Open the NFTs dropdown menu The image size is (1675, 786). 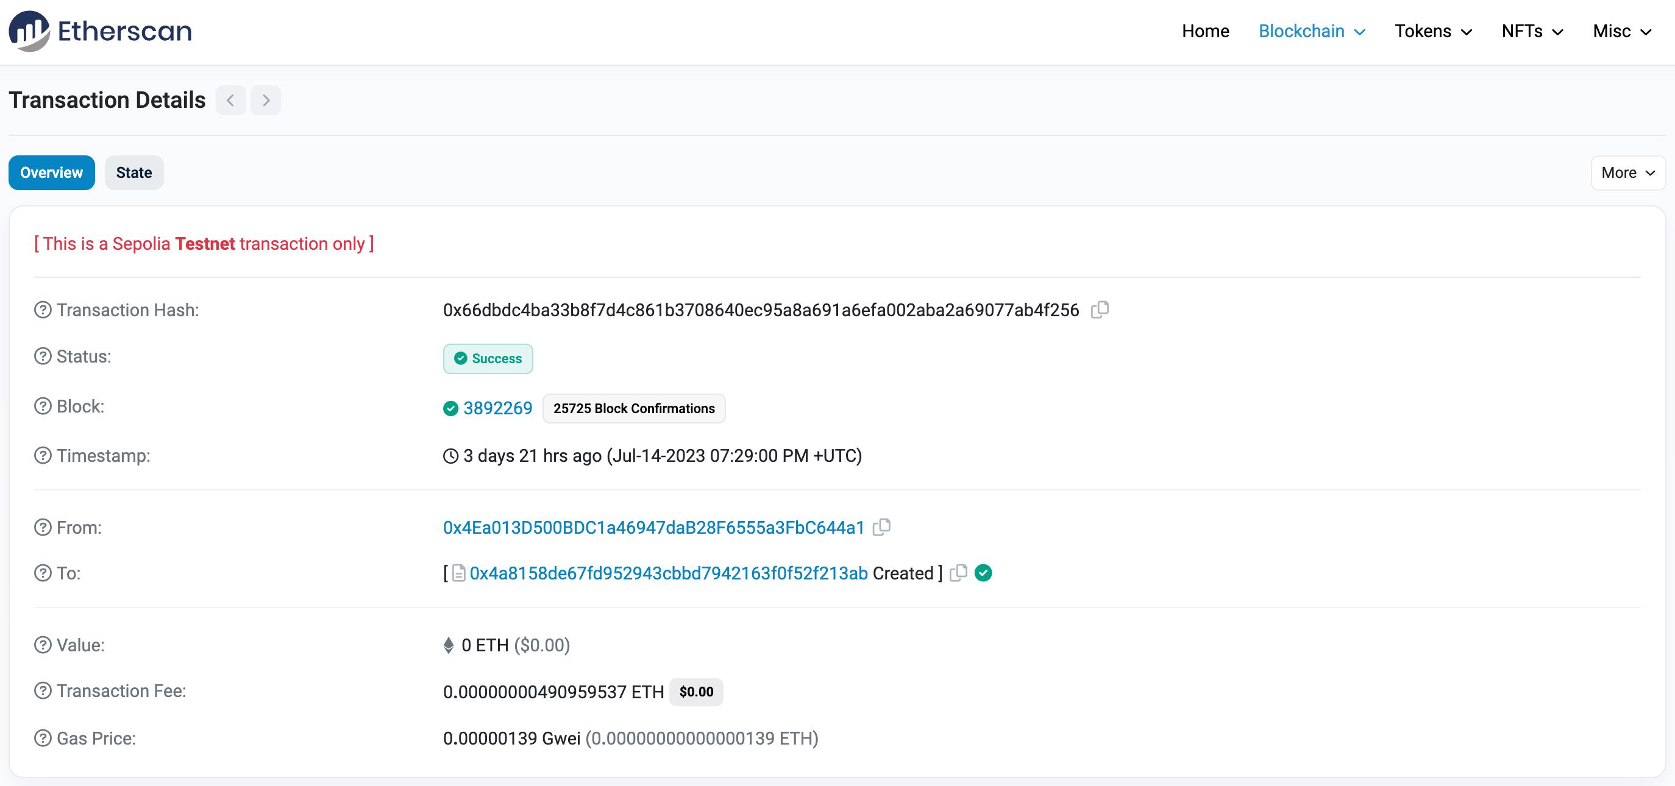pyautogui.click(x=1531, y=31)
